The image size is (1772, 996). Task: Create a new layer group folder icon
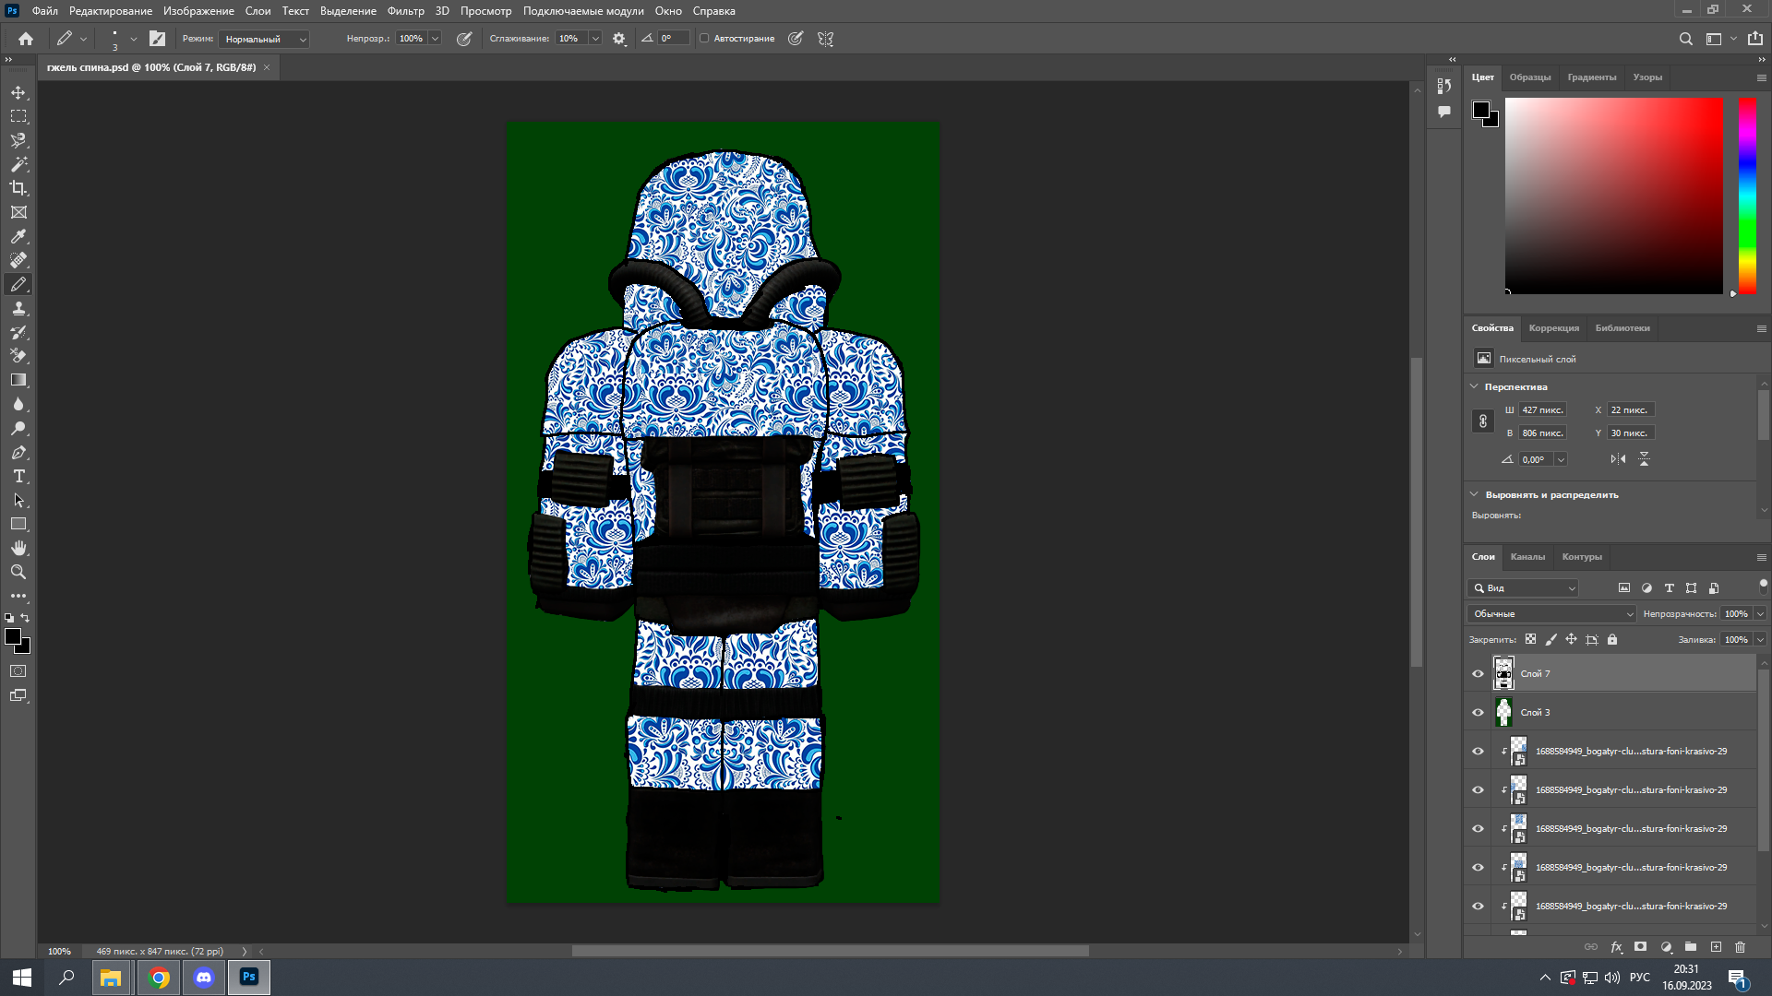click(1691, 947)
